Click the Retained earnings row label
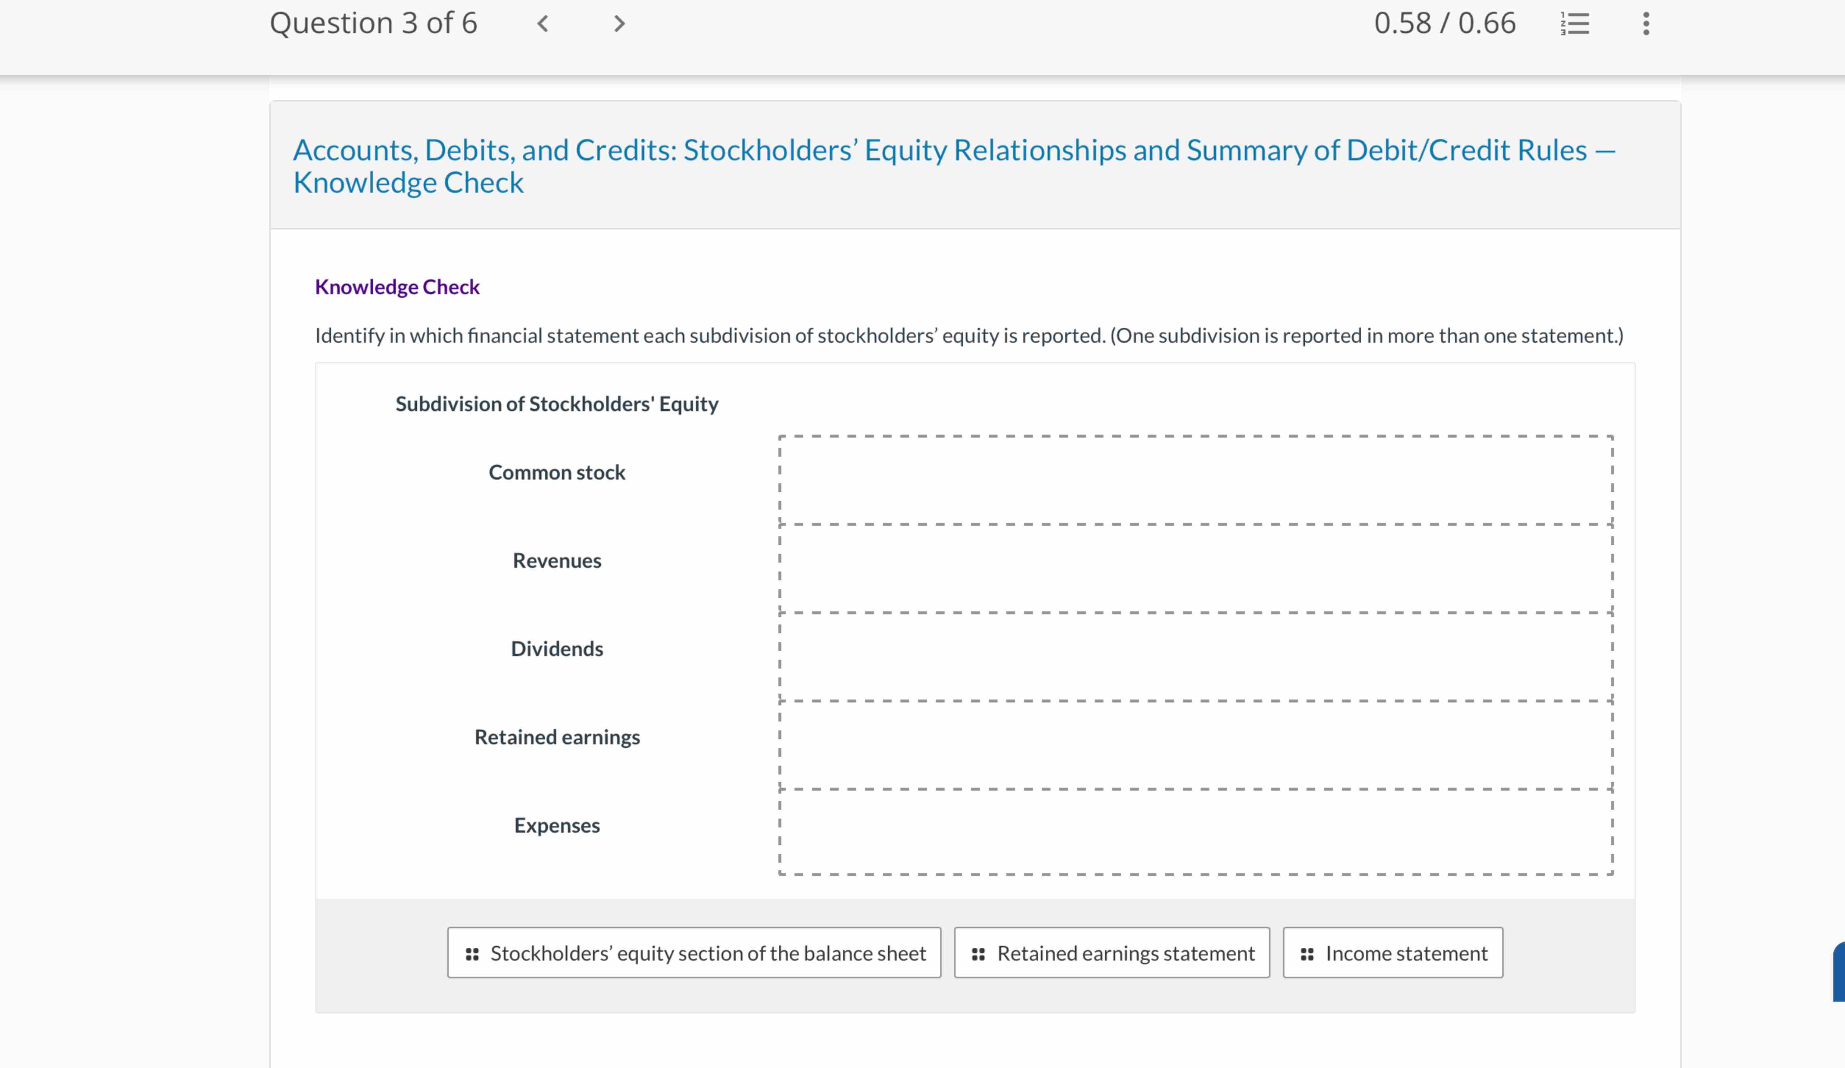Image resolution: width=1845 pixels, height=1068 pixels. [557, 737]
